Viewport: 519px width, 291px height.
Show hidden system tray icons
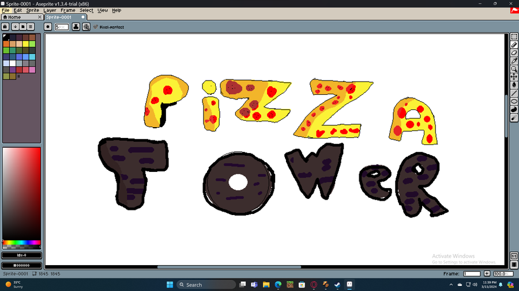click(x=451, y=285)
